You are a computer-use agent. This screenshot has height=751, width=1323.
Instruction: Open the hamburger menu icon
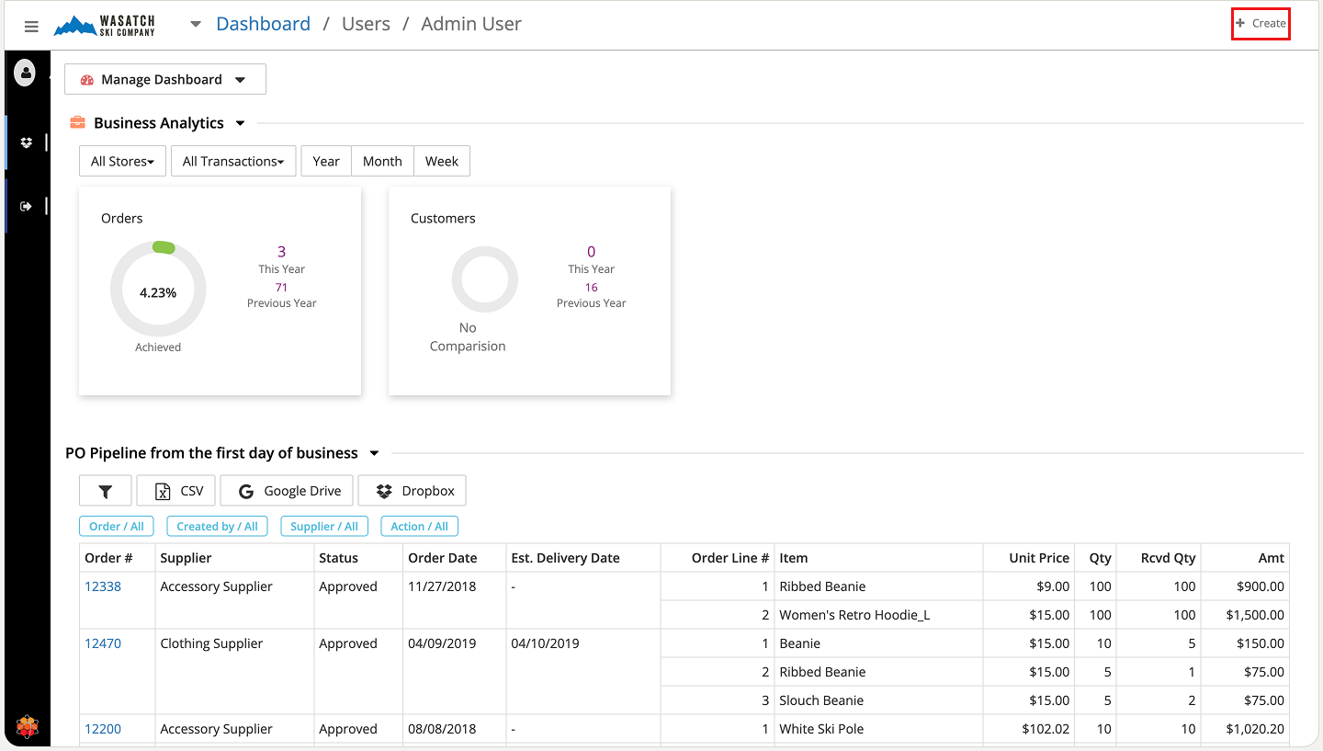pos(31,26)
